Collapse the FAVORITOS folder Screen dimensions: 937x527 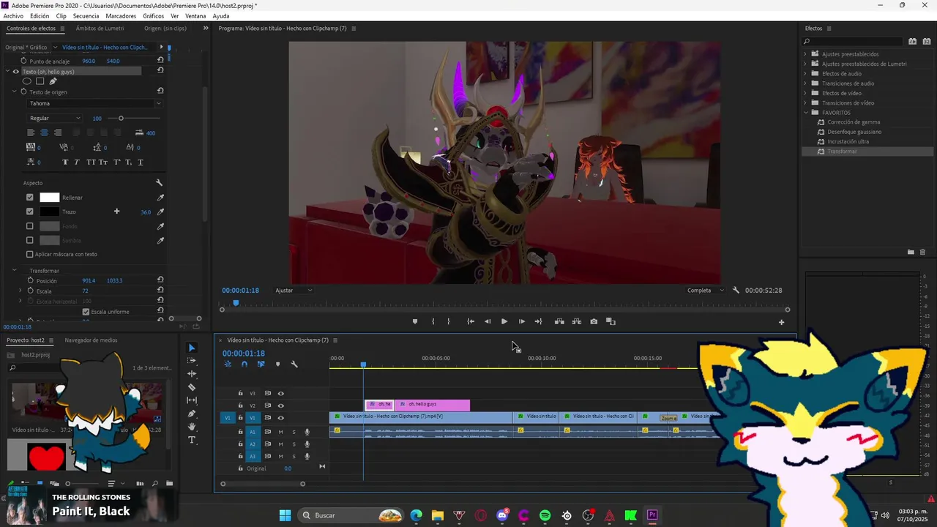pyautogui.click(x=805, y=113)
